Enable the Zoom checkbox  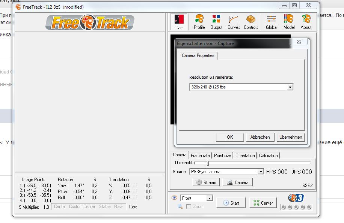[189, 207]
